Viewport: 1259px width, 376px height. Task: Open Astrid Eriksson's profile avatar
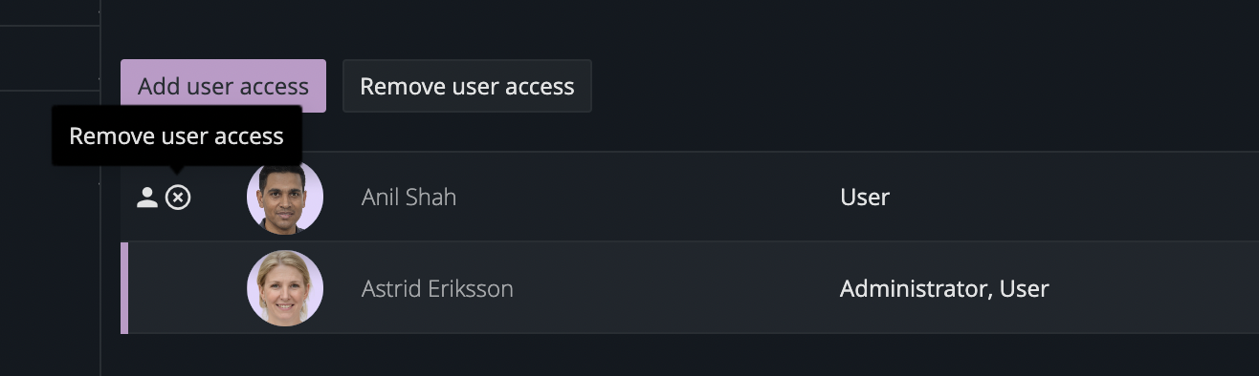pos(285,288)
